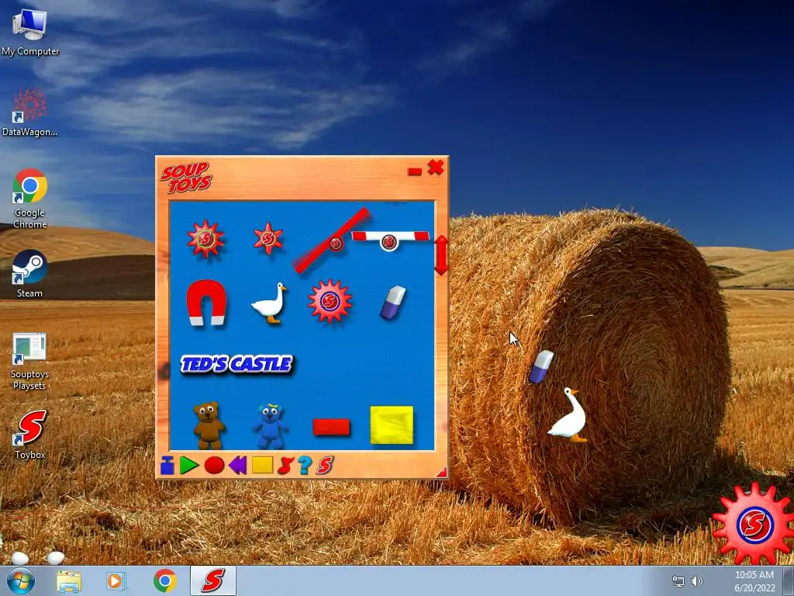
Task: Click the Show desktop strip on the taskbar
Action: (789, 580)
